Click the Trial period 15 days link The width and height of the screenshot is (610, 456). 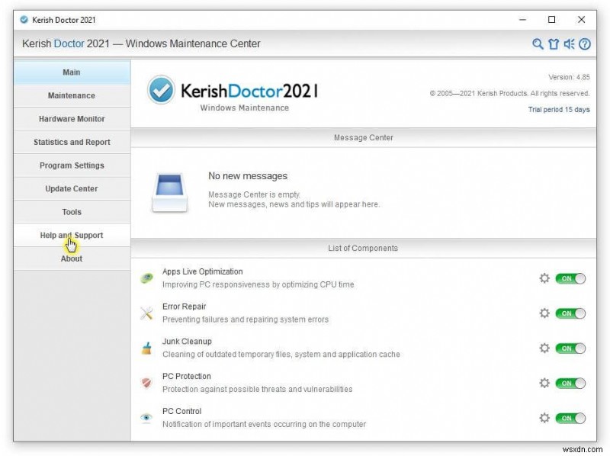click(x=559, y=110)
